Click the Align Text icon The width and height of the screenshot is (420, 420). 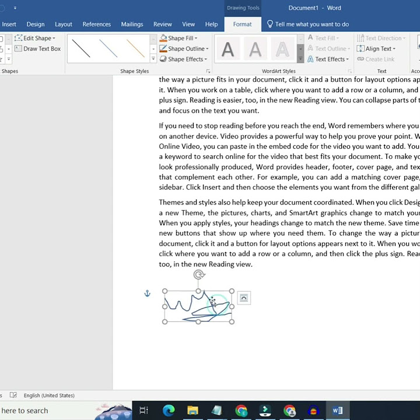tap(360, 48)
